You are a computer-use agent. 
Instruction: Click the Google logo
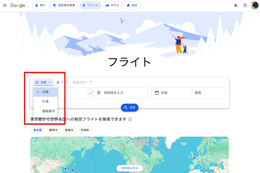(18, 5)
